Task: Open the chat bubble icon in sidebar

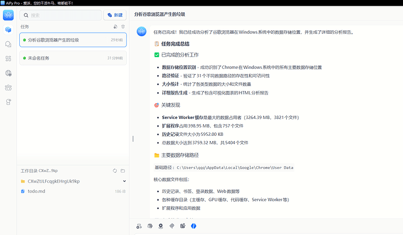Action: [8, 44]
